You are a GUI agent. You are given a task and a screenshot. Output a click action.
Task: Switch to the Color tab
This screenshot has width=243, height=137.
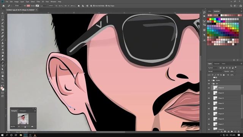[x=210, y=11]
